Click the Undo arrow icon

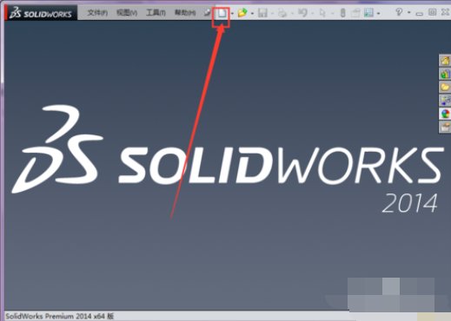click(302, 13)
